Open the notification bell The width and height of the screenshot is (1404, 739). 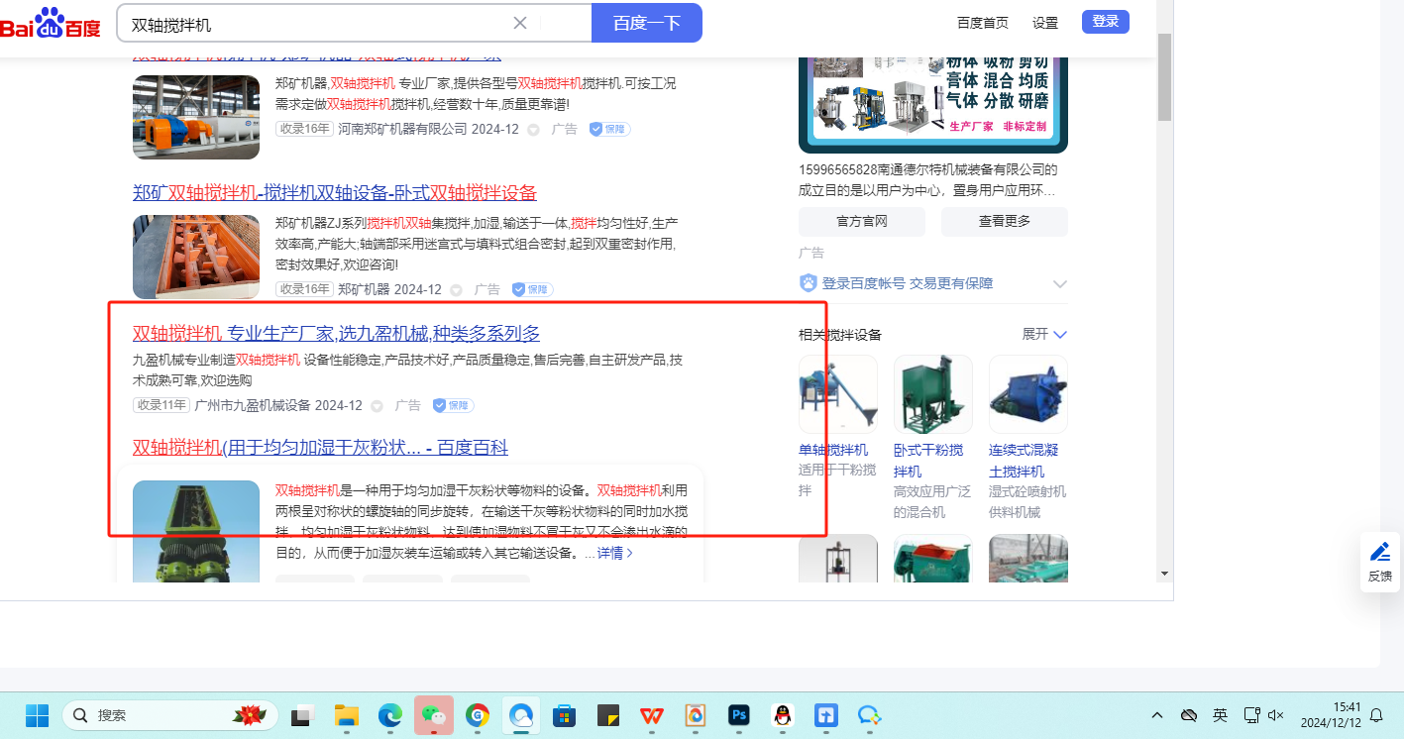tap(1376, 715)
